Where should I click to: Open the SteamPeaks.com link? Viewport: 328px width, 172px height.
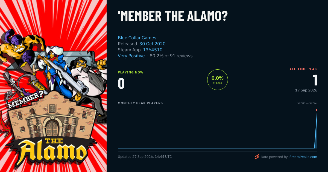pos(303,157)
